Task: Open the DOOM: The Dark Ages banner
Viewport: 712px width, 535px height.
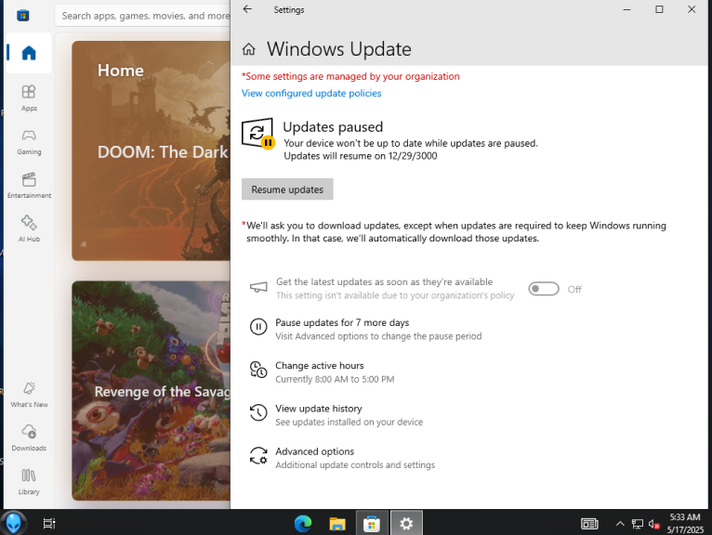Action: click(x=152, y=150)
